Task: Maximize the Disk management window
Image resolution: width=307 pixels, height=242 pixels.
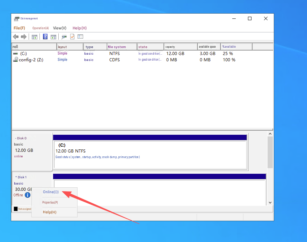Action: tap(250, 18)
